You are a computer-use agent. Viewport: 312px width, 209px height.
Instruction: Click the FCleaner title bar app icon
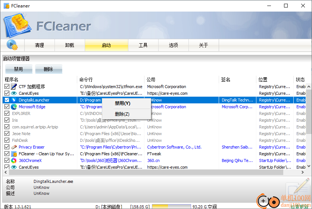tap(6, 6)
